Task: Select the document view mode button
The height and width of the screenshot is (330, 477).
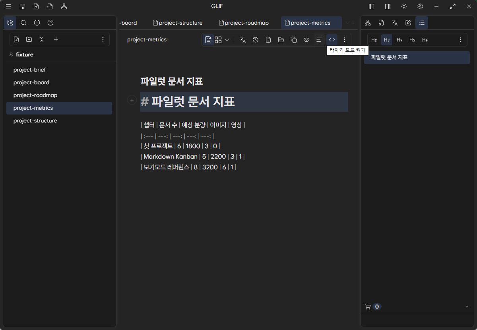Action: (208, 39)
